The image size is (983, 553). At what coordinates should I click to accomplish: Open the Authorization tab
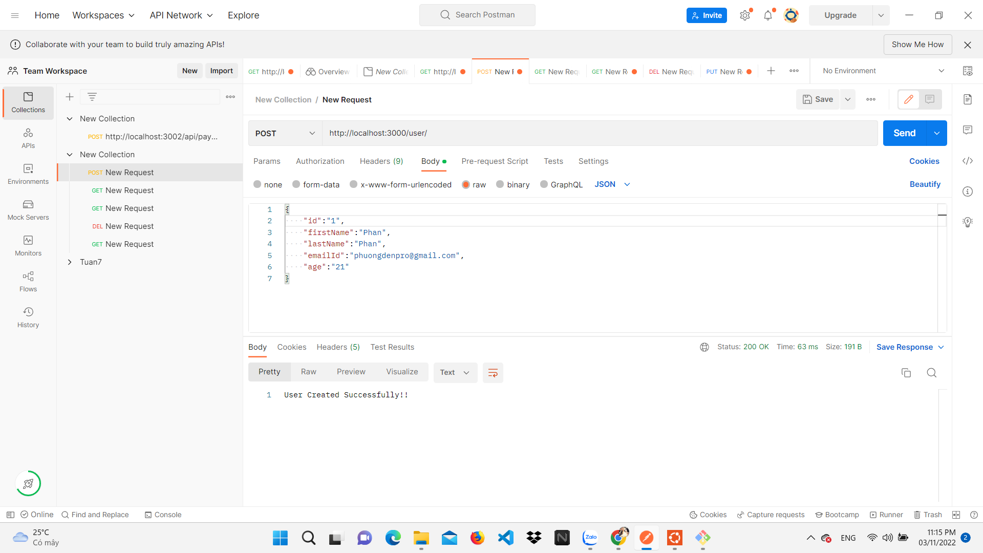pos(320,161)
